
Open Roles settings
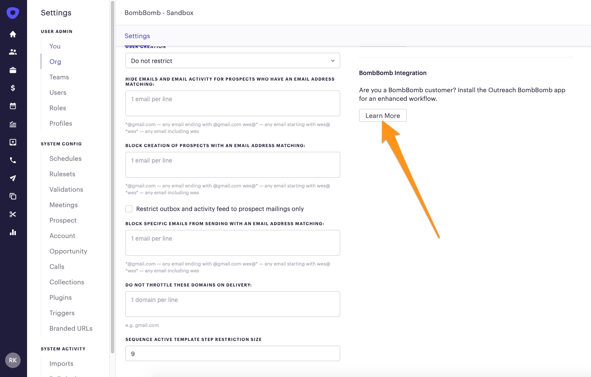pos(58,108)
